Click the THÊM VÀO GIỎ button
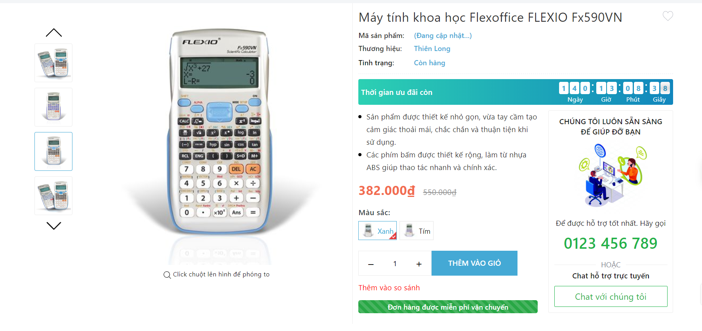Viewport: 702px width, 331px height. tap(474, 263)
